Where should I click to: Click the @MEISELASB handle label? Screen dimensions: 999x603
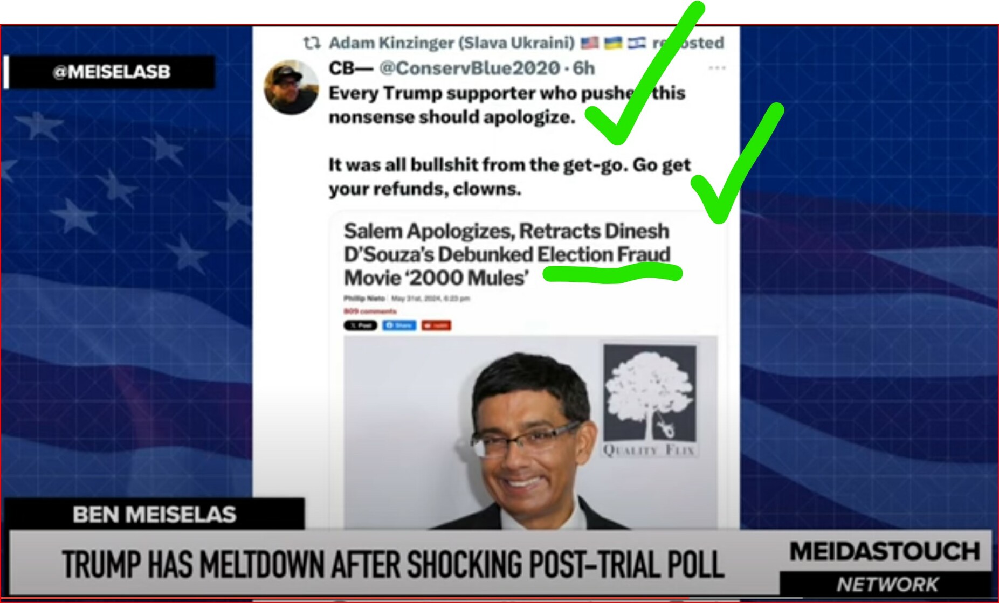(111, 72)
